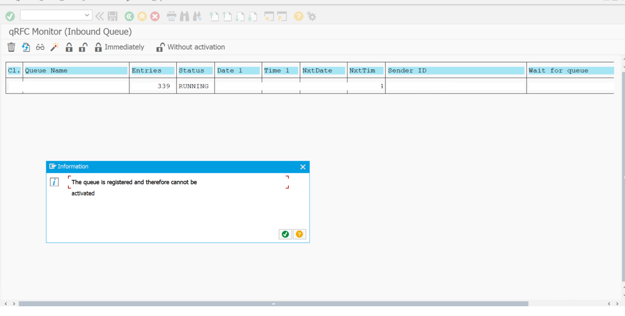Select the Sender ID column header
Viewport: 625px width, 316px height.
(x=456, y=70)
